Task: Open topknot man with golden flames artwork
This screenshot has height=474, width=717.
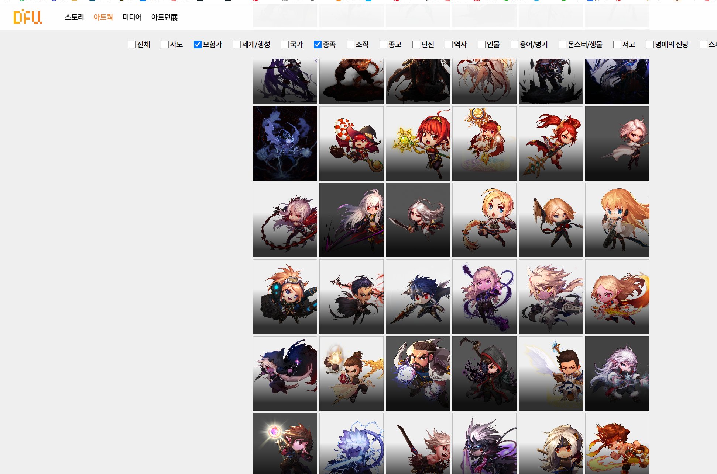Action: click(x=351, y=373)
